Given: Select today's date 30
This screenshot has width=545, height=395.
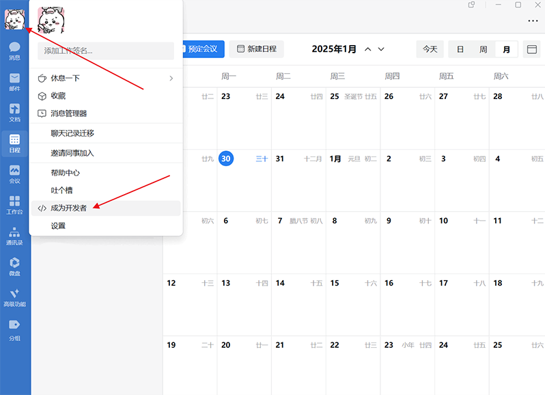Looking at the screenshot, I should [226, 159].
